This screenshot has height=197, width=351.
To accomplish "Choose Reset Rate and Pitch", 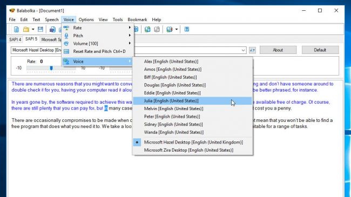I will (98, 51).
